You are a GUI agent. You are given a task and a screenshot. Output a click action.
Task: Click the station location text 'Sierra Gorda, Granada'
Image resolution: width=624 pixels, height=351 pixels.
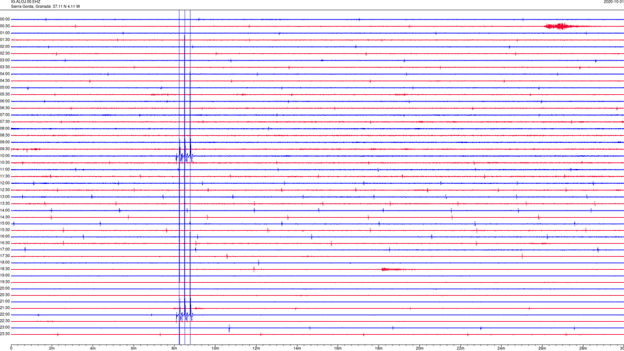click(x=31, y=6)
